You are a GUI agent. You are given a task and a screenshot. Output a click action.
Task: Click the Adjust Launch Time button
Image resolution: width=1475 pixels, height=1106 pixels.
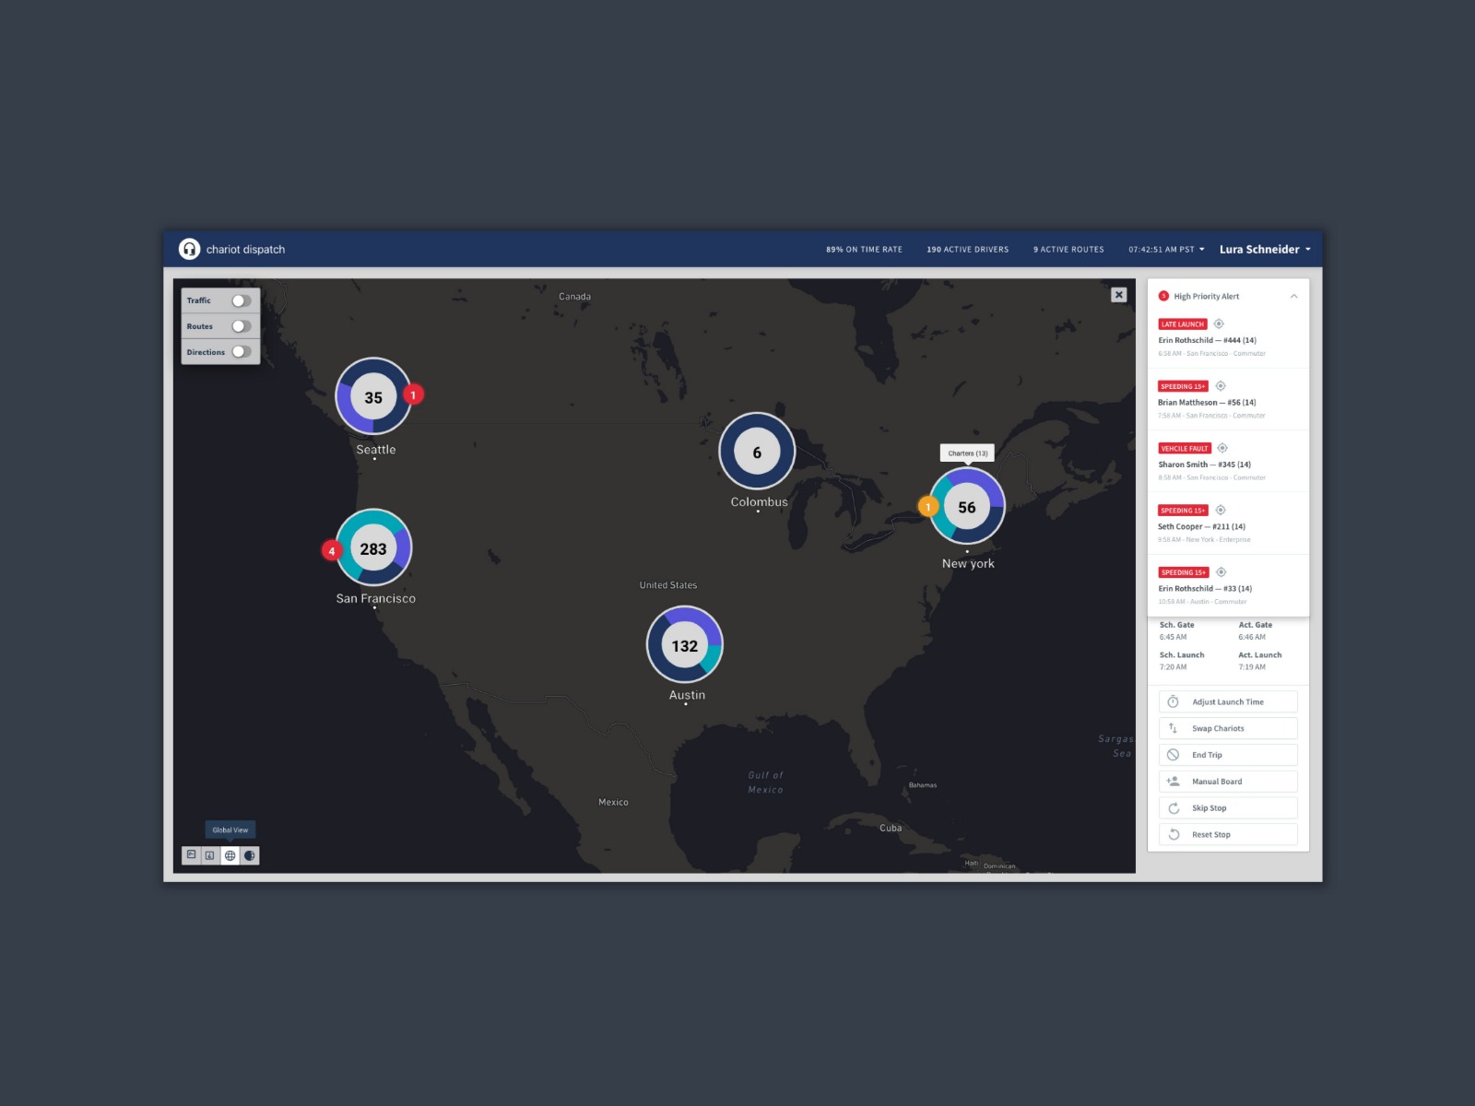[x=1227, y=702]
